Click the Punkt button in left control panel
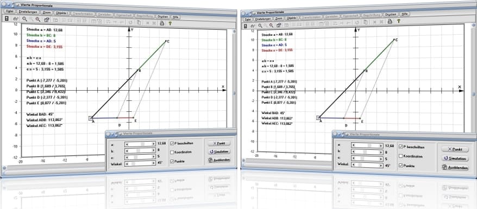 coord(219,143)
